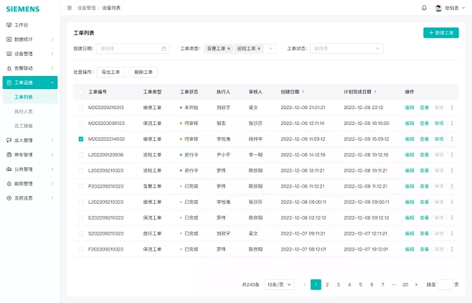
Task: Collapse the 工单运维 submenu chevron
Action: 52,83
